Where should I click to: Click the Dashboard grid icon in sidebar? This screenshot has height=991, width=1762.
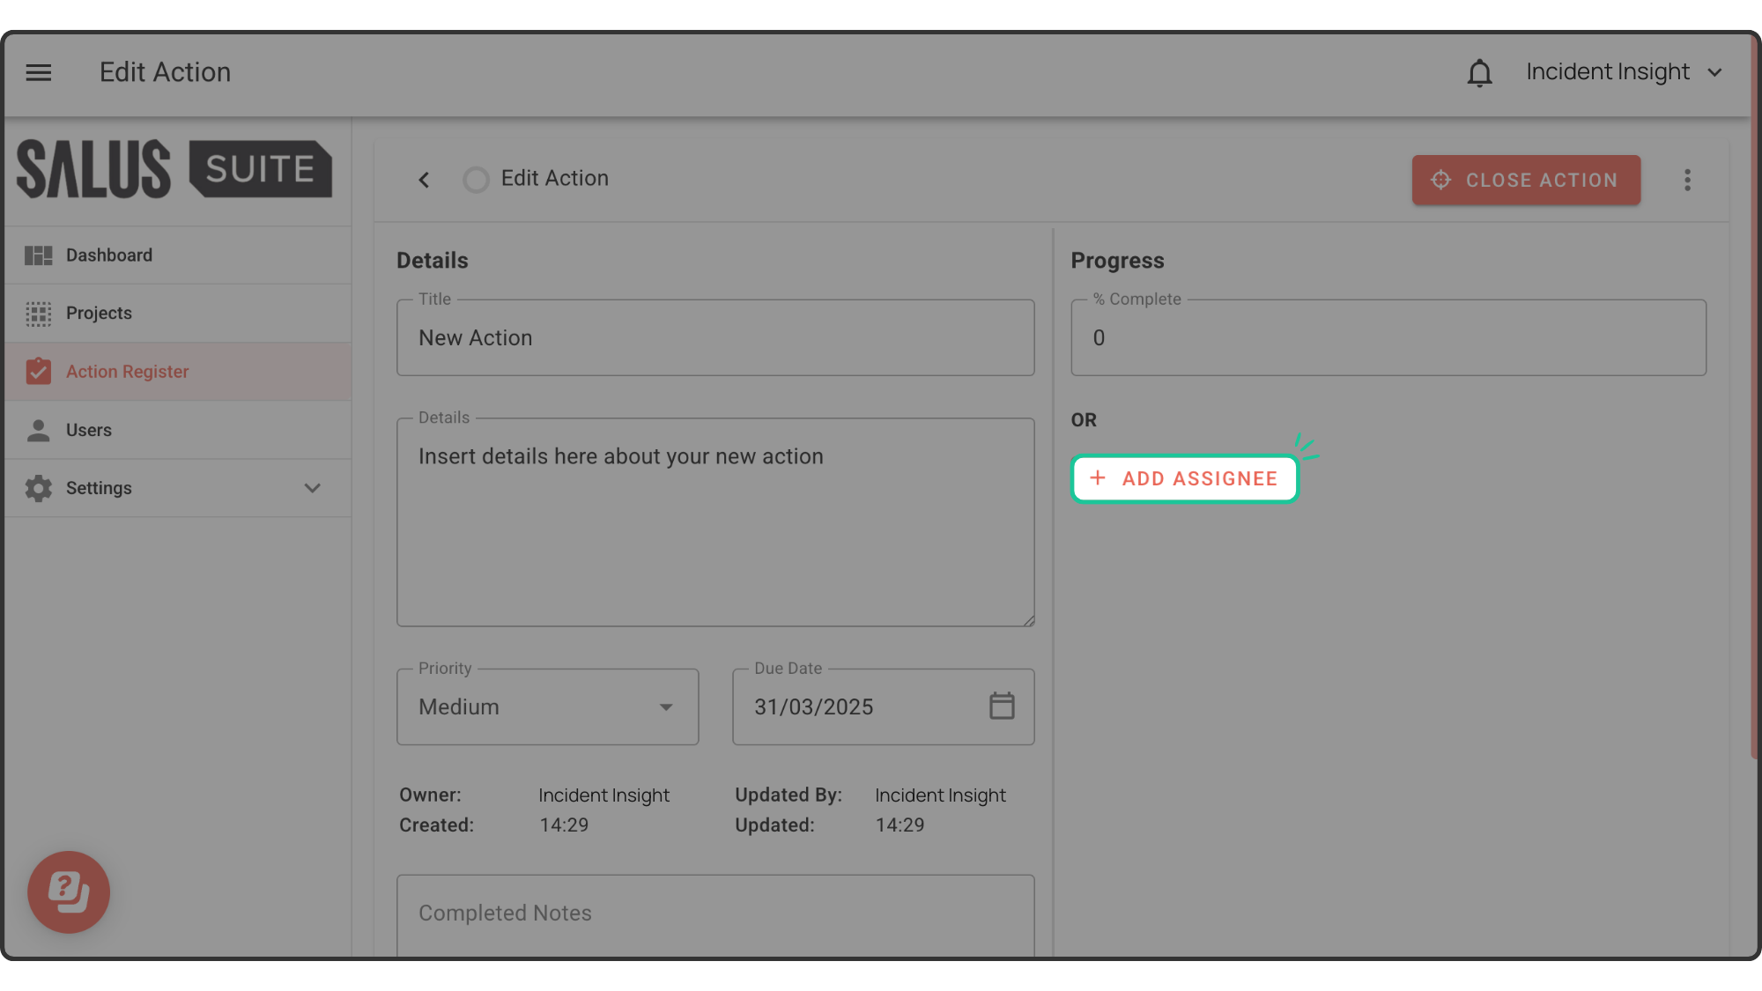click(38, 255)
